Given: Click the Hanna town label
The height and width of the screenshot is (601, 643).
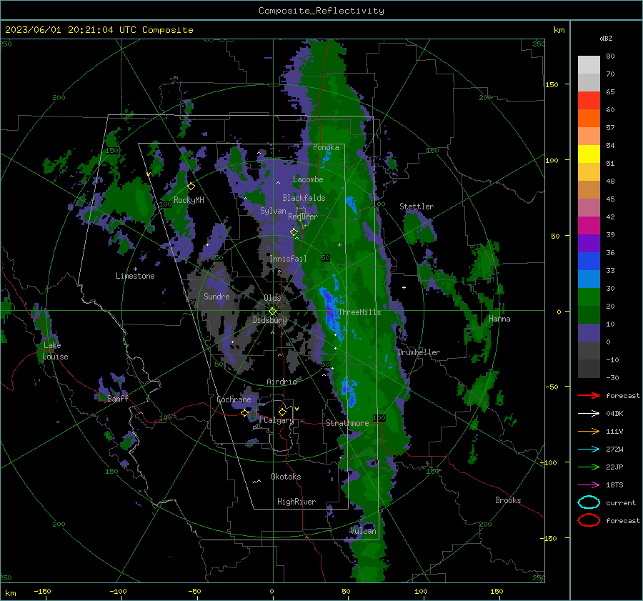Looking at the screenshot, I should [499, 319].
